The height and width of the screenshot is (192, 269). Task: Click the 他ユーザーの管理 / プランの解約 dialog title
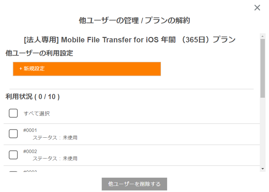pos(134,20)
